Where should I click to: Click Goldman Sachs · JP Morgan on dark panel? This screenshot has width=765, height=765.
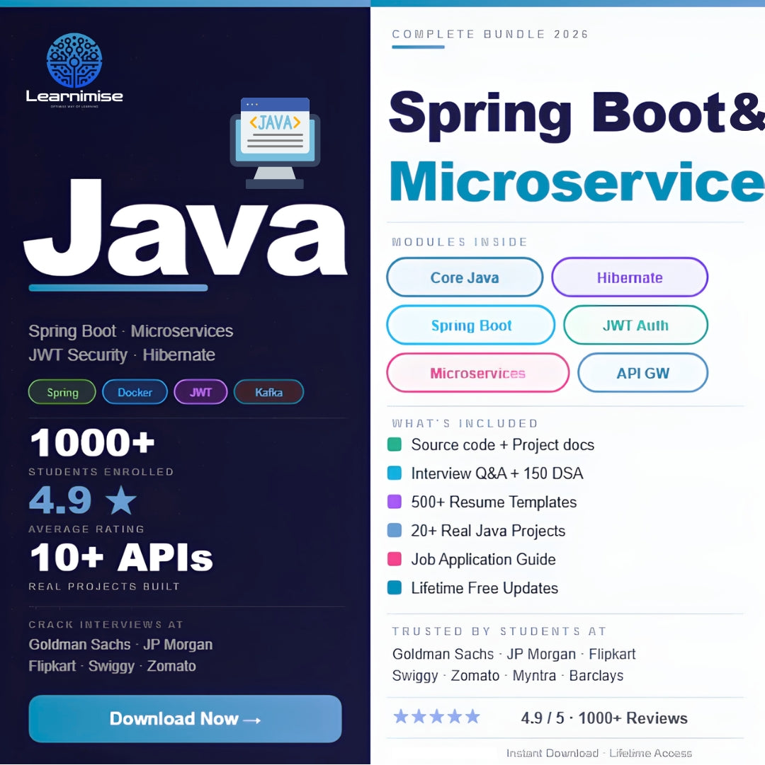coord(120,645)
